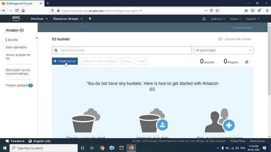The height and width of the screenshot is (152, 271).
Task: Collapse the Amazon S3 sidebar with the arrow
Action: 37,38
